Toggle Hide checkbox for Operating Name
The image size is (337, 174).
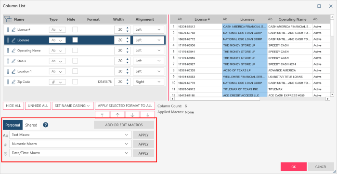coord(75,50)
